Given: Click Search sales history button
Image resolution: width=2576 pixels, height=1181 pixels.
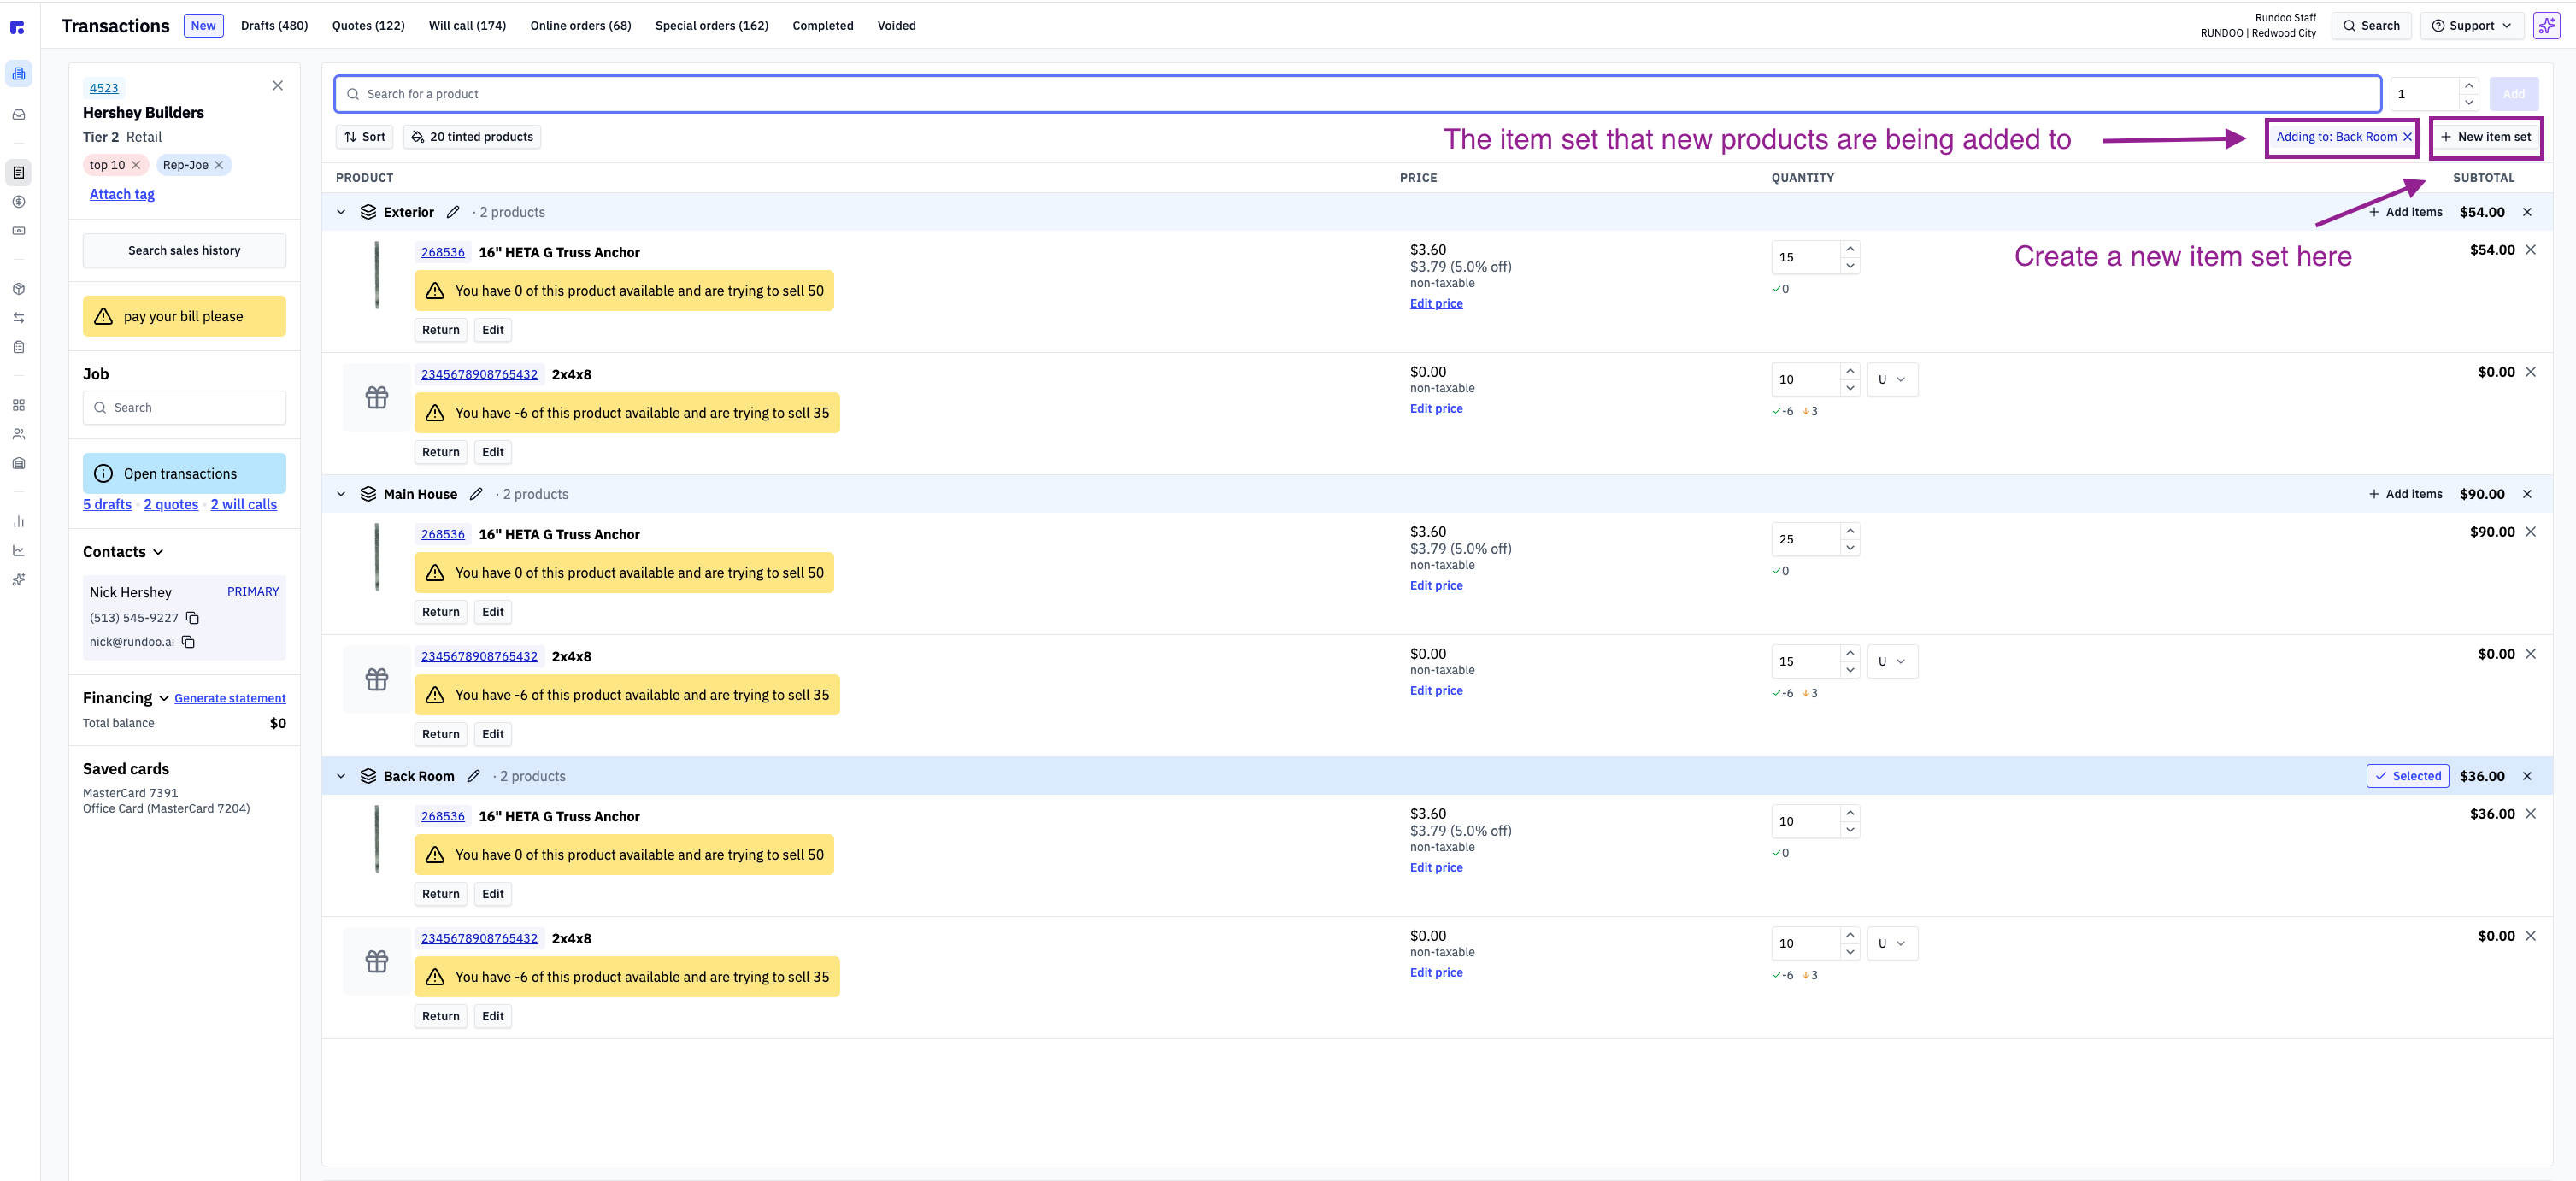Looking at the screenshot, I should (184, 251).
